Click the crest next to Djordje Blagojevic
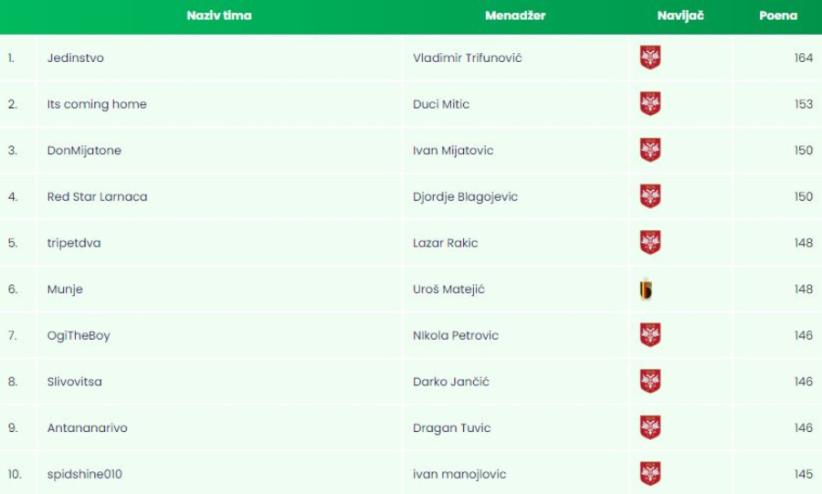Viewport: 822px width, 494px height. (650, 196)
